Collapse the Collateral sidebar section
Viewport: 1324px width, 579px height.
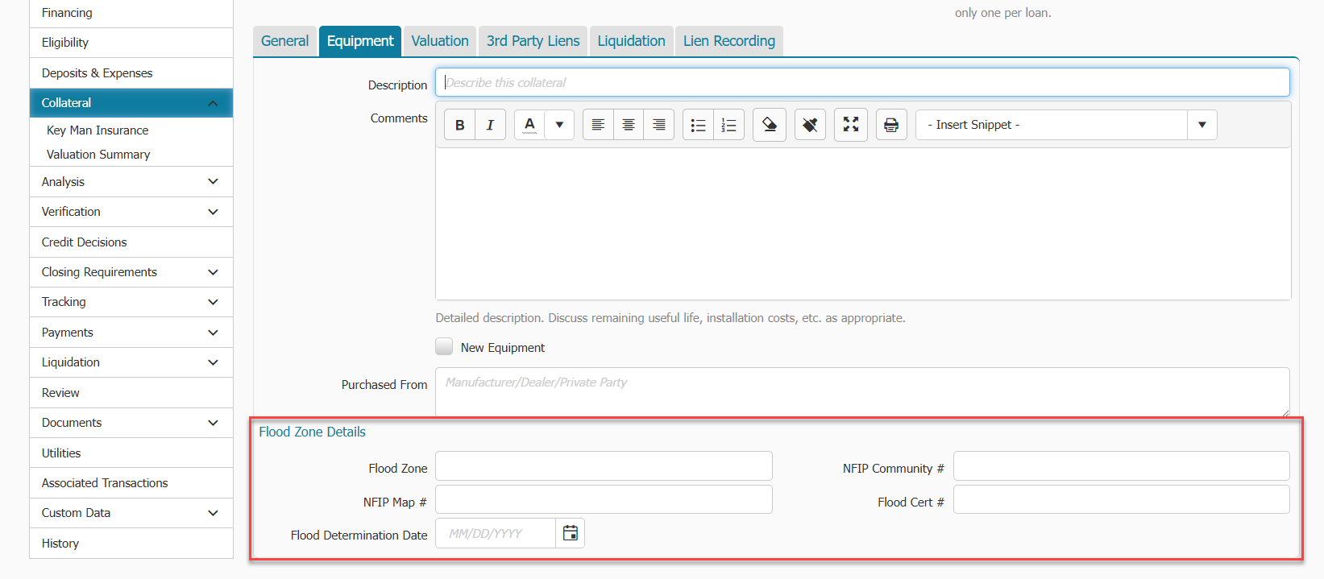coord(213,103)
